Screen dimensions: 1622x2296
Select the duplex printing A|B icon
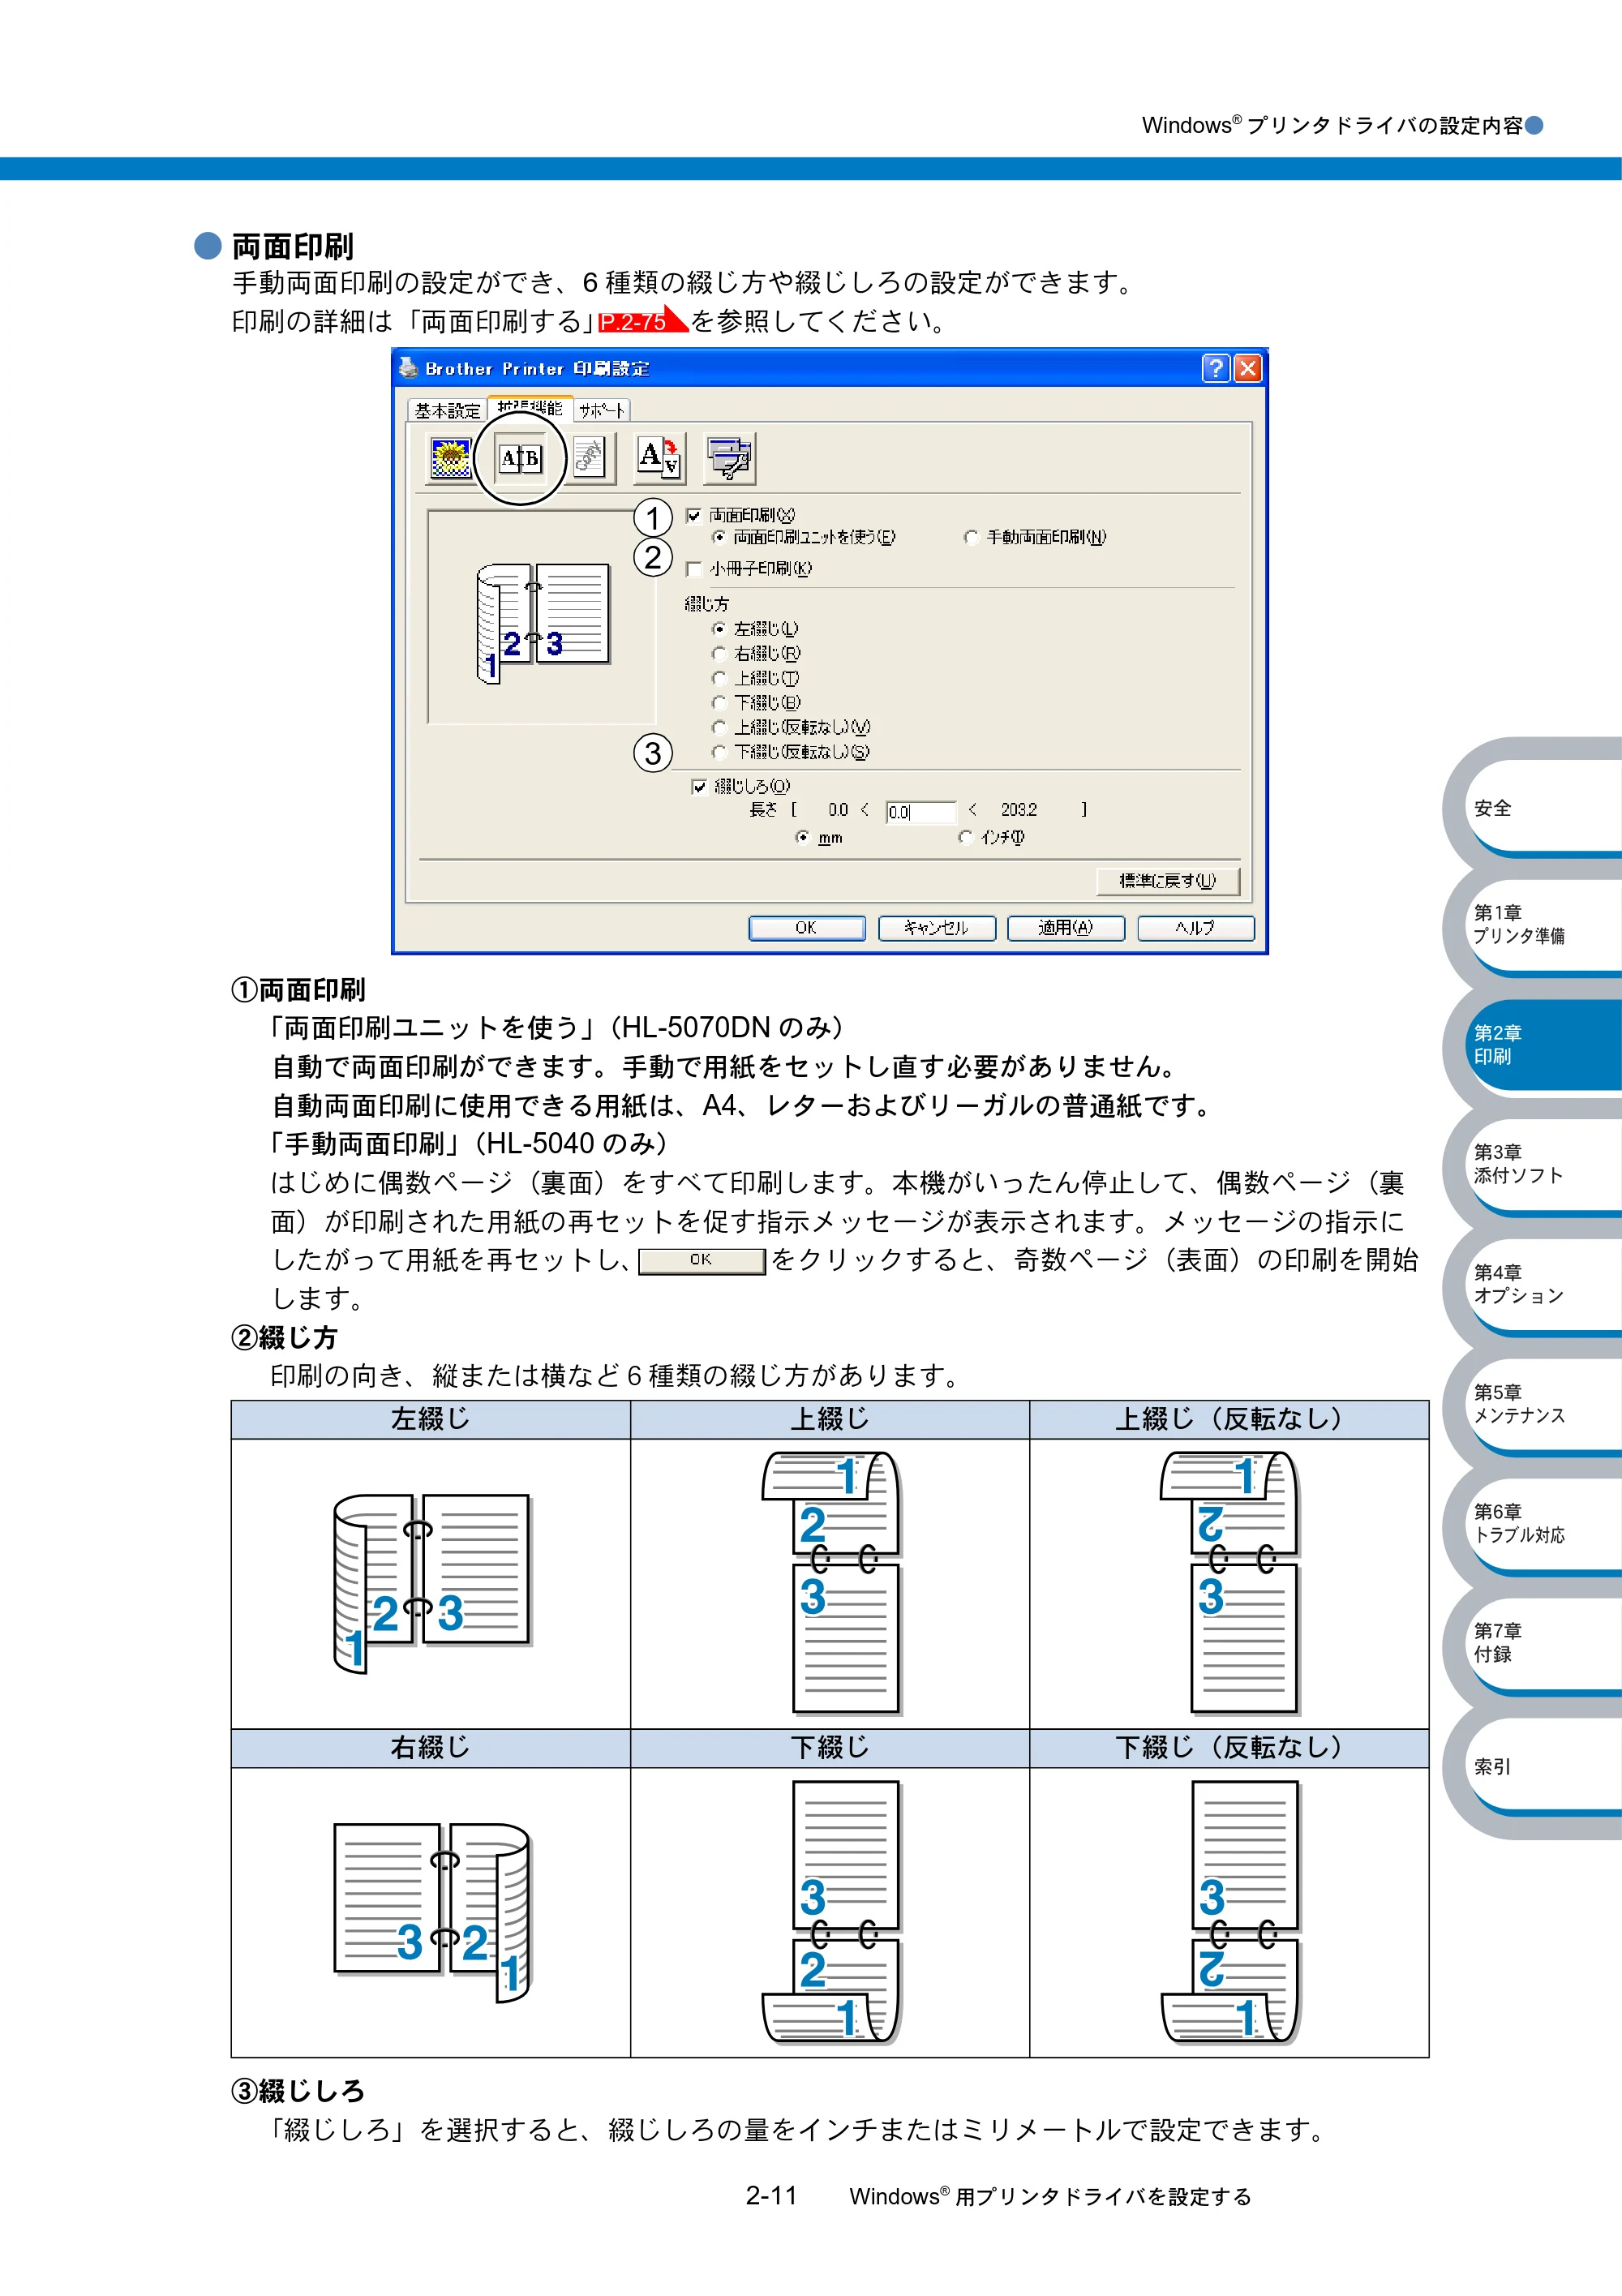[520, 459]
